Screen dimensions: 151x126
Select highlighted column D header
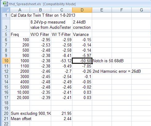[82, 10]
